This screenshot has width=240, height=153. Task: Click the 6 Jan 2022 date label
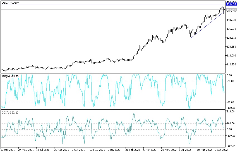pyautogui.click(x=114, y=150)
